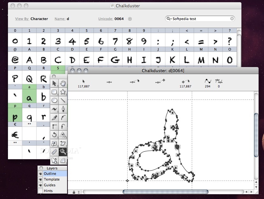Click the cursor position icon above first 117,887
264x199 pixels.
(84, 81)
